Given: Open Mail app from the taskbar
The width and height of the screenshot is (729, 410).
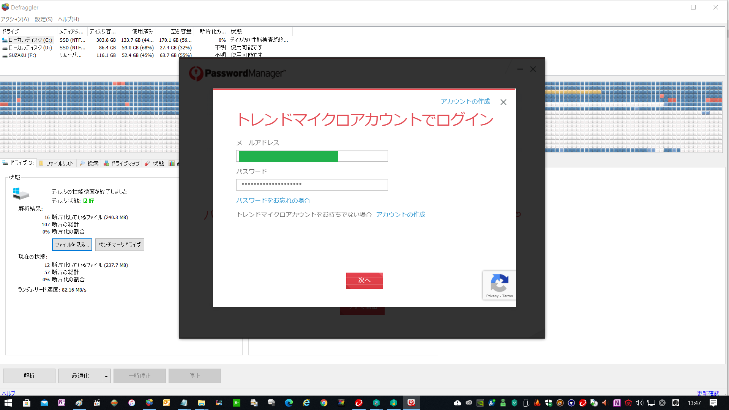Looking at the screenshot, I should tap(44, 403).
